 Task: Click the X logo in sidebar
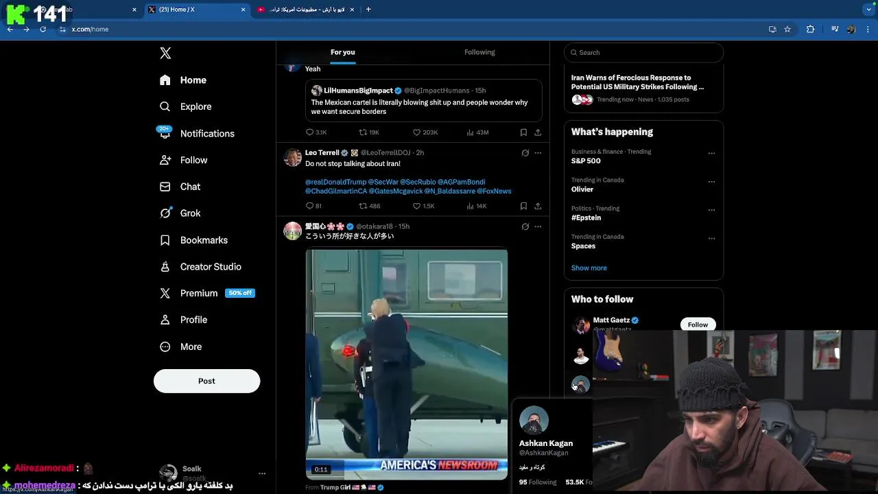click(x=165, y=53)
